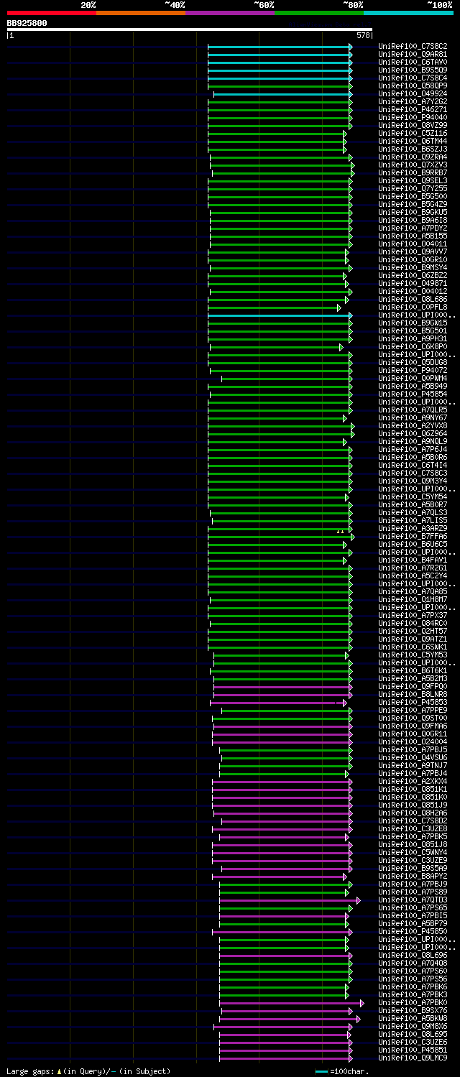Click the purple ~60% identity legend band
Screen dimensions: 460x1077
point(230,12)
